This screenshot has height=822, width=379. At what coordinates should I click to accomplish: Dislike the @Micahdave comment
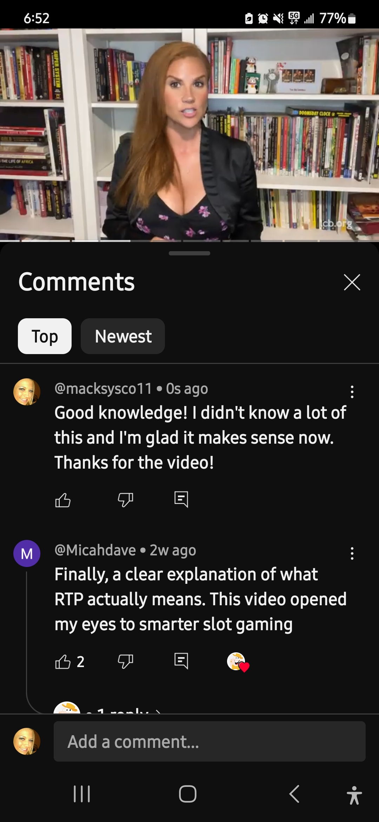[125, 662]
